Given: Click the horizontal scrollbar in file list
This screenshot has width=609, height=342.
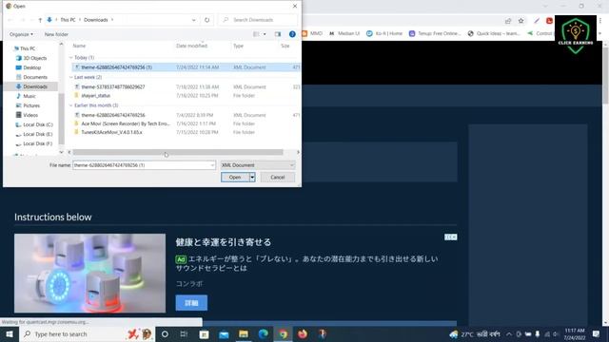Looking at the screenshot, I should pyautogui.click(x=178, y=152).
